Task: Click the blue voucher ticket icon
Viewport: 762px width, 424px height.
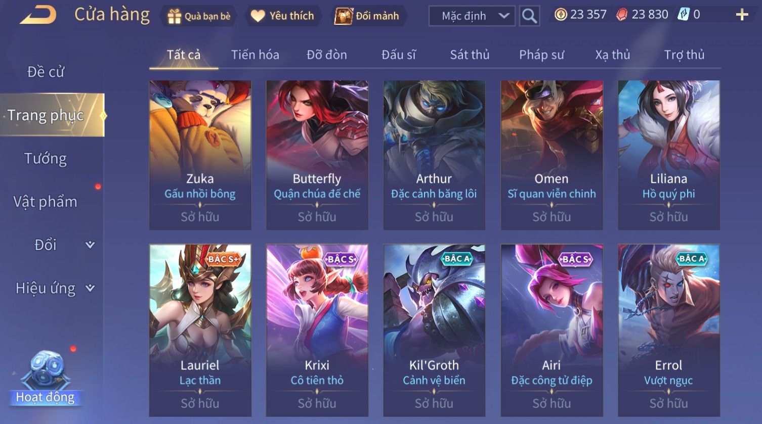Action: coord(683,15)
